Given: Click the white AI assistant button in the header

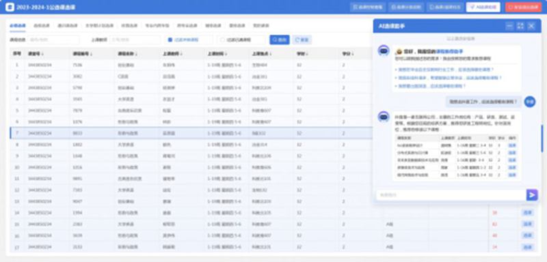Looking at the screenshot, I should click(x=483, y=7).
